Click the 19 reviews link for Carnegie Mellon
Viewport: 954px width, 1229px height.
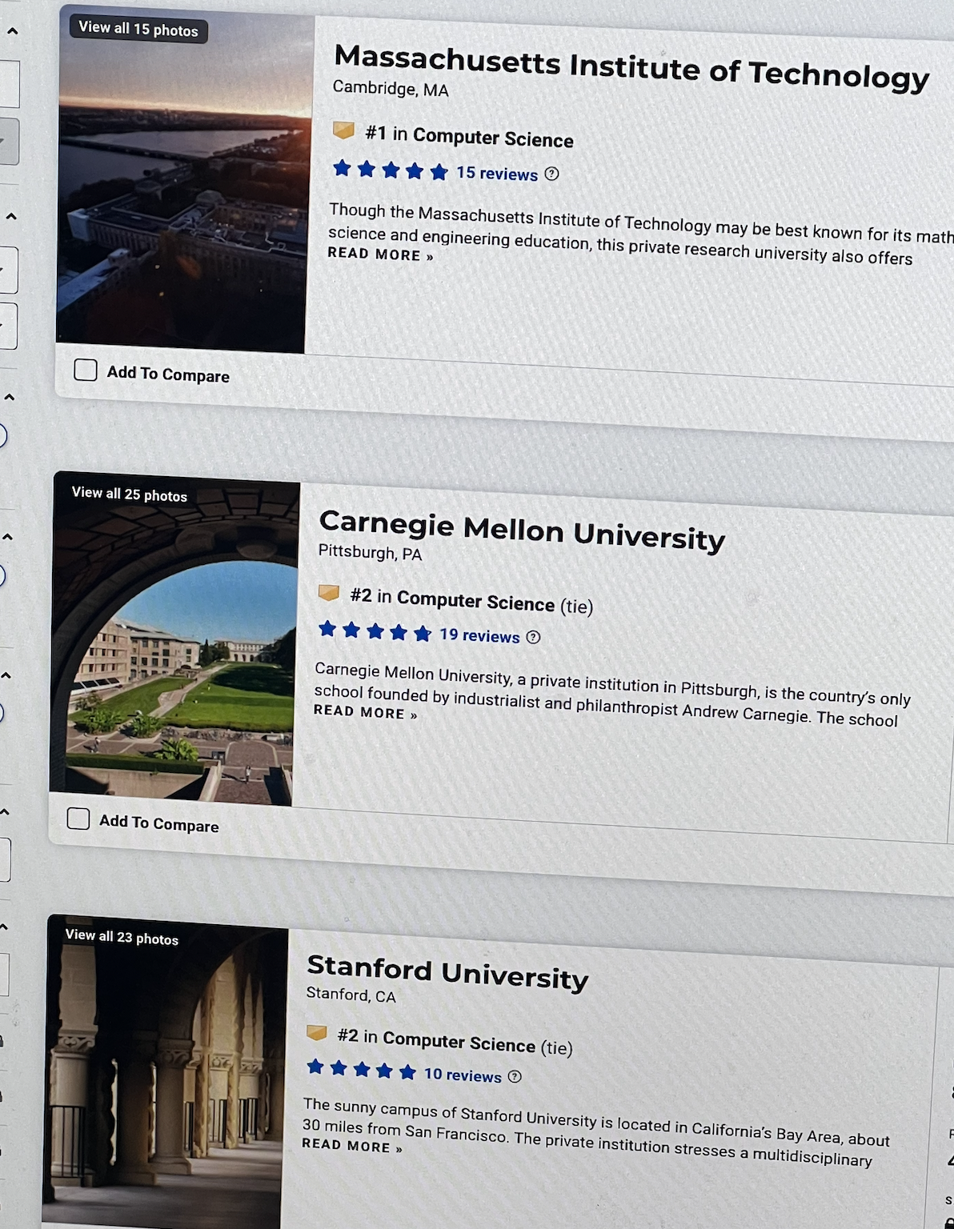click(479, 635)
